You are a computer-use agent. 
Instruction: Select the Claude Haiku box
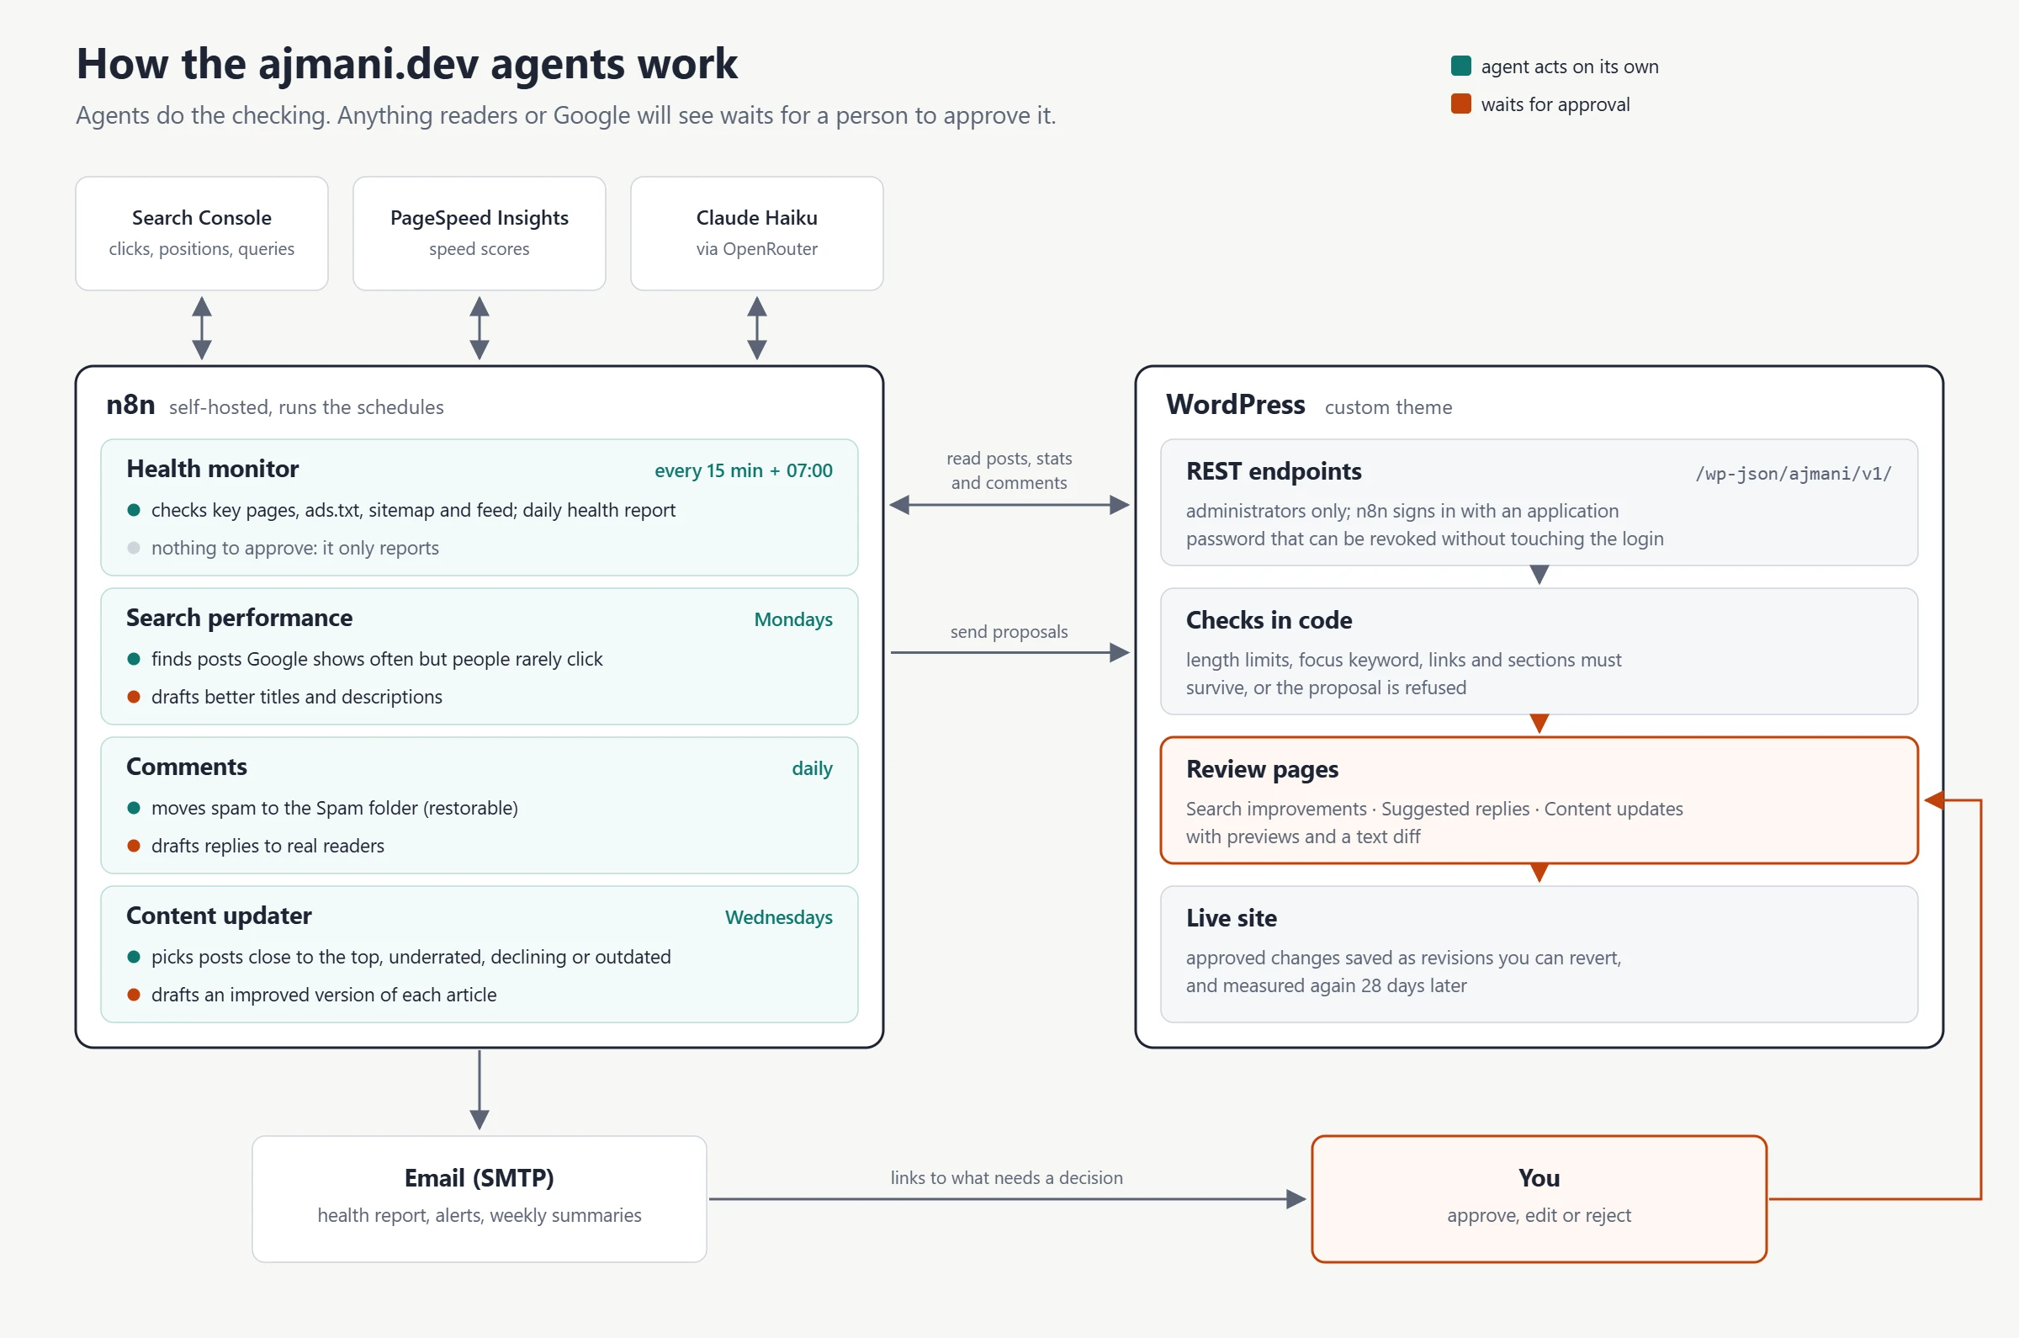pyautogui.click(x=756, y=233)
